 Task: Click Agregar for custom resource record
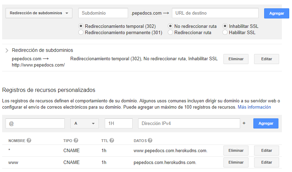266,123
